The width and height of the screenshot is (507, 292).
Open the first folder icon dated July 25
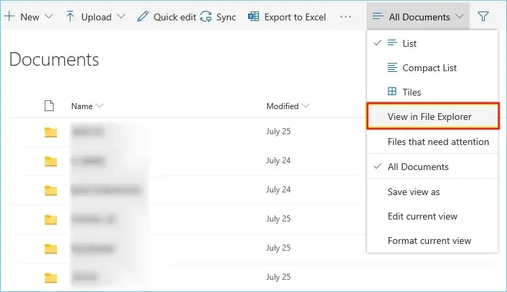click(x=51, y=132)
